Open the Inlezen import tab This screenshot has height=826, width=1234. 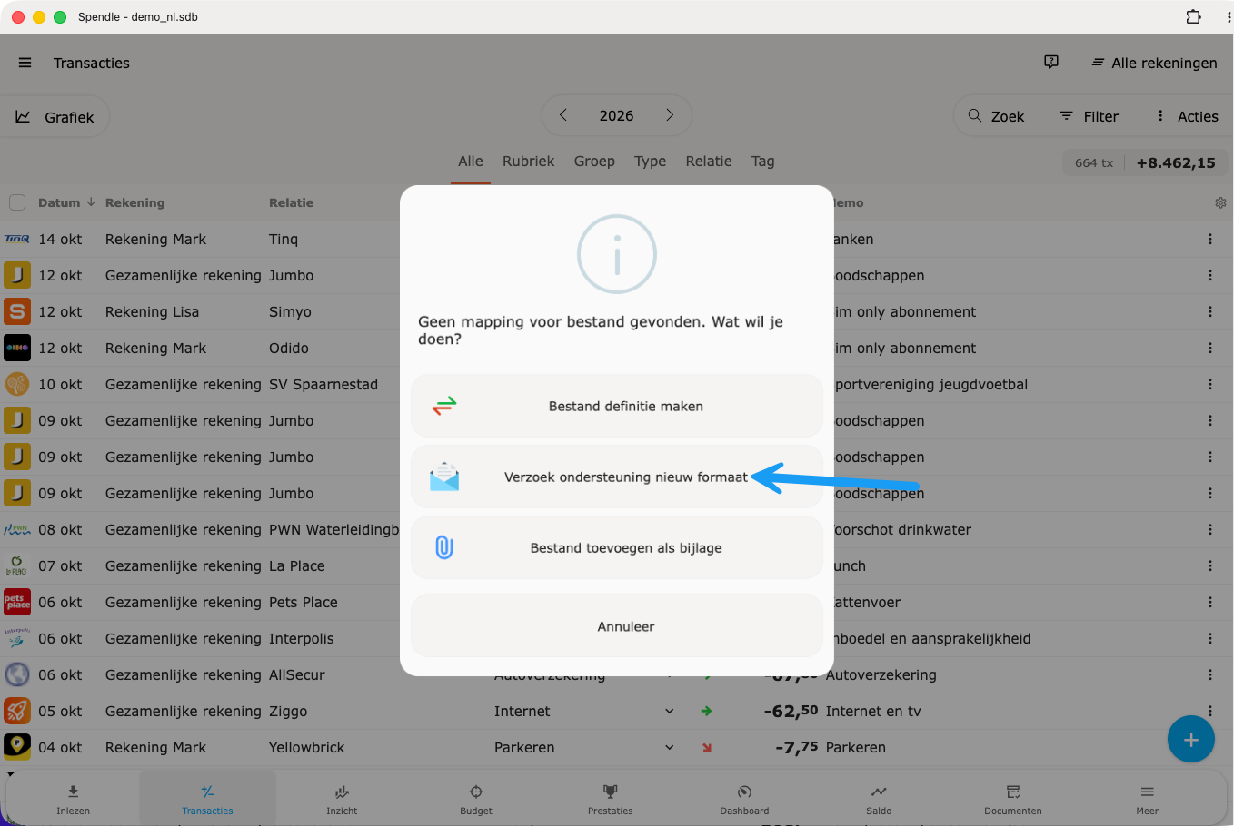73,799
